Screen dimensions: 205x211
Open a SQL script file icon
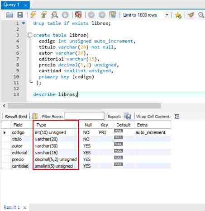tap(10, 15)
